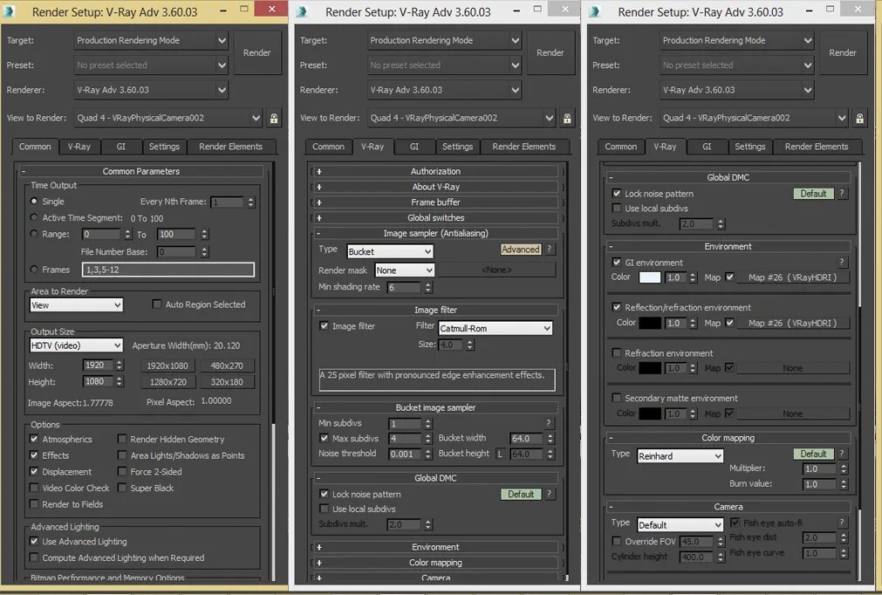Switch to V-Ray tab in left window
Image resolution: width=882 pixels, height=595 pixels.
79,147
